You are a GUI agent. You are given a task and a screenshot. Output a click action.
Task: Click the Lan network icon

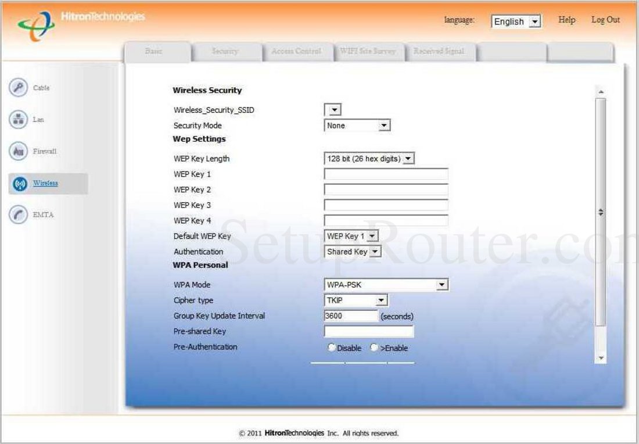point(18,120)
